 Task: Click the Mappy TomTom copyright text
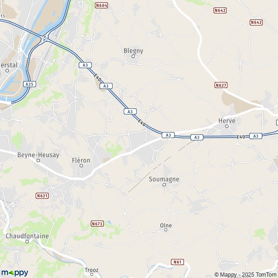click(245, 274)
